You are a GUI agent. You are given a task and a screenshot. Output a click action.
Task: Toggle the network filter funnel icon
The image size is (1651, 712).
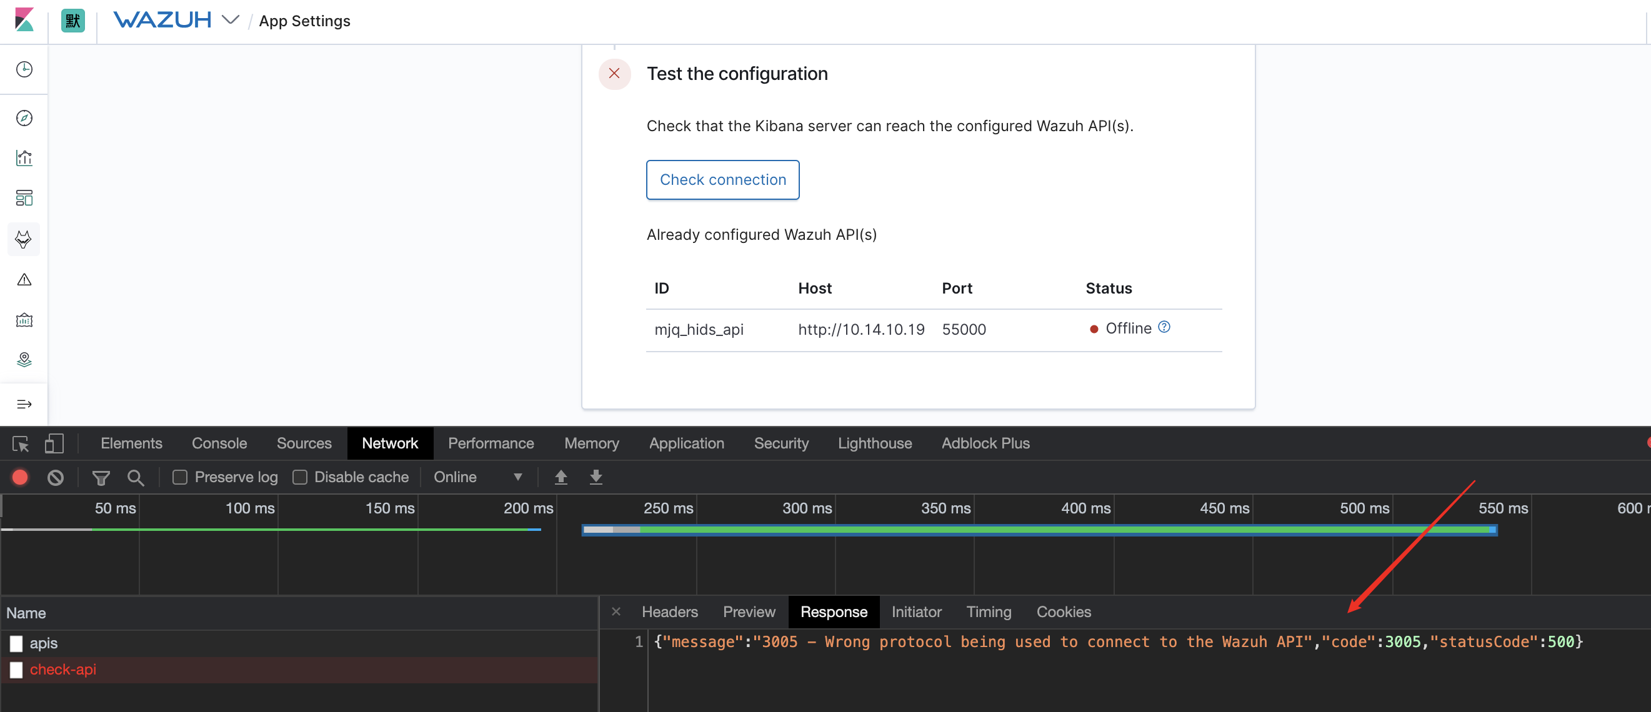tap(101, 477)
